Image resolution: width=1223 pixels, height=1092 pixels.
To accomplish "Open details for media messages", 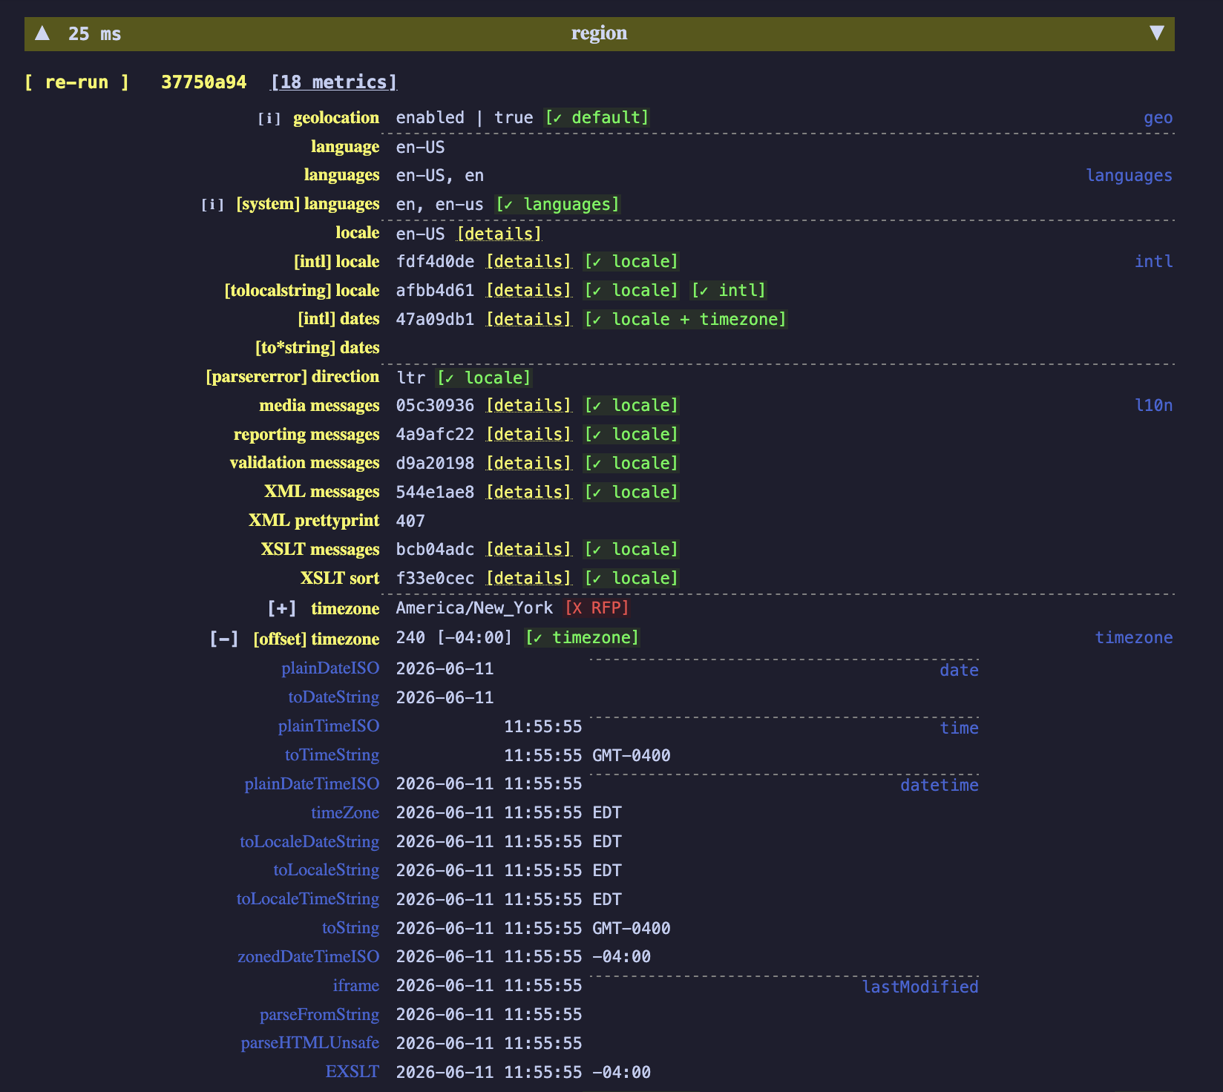I will [529, 406].
